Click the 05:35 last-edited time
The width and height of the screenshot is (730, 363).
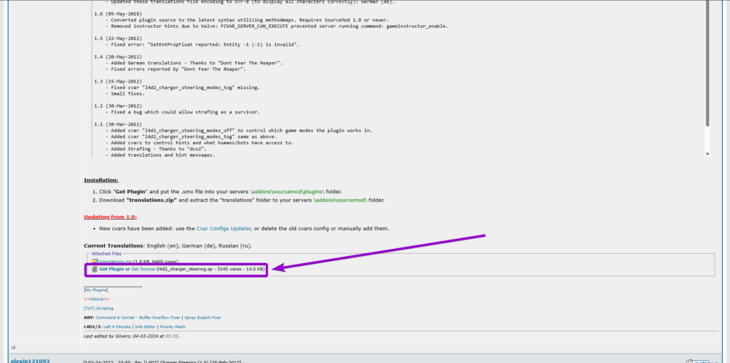(x=171, y=336)
